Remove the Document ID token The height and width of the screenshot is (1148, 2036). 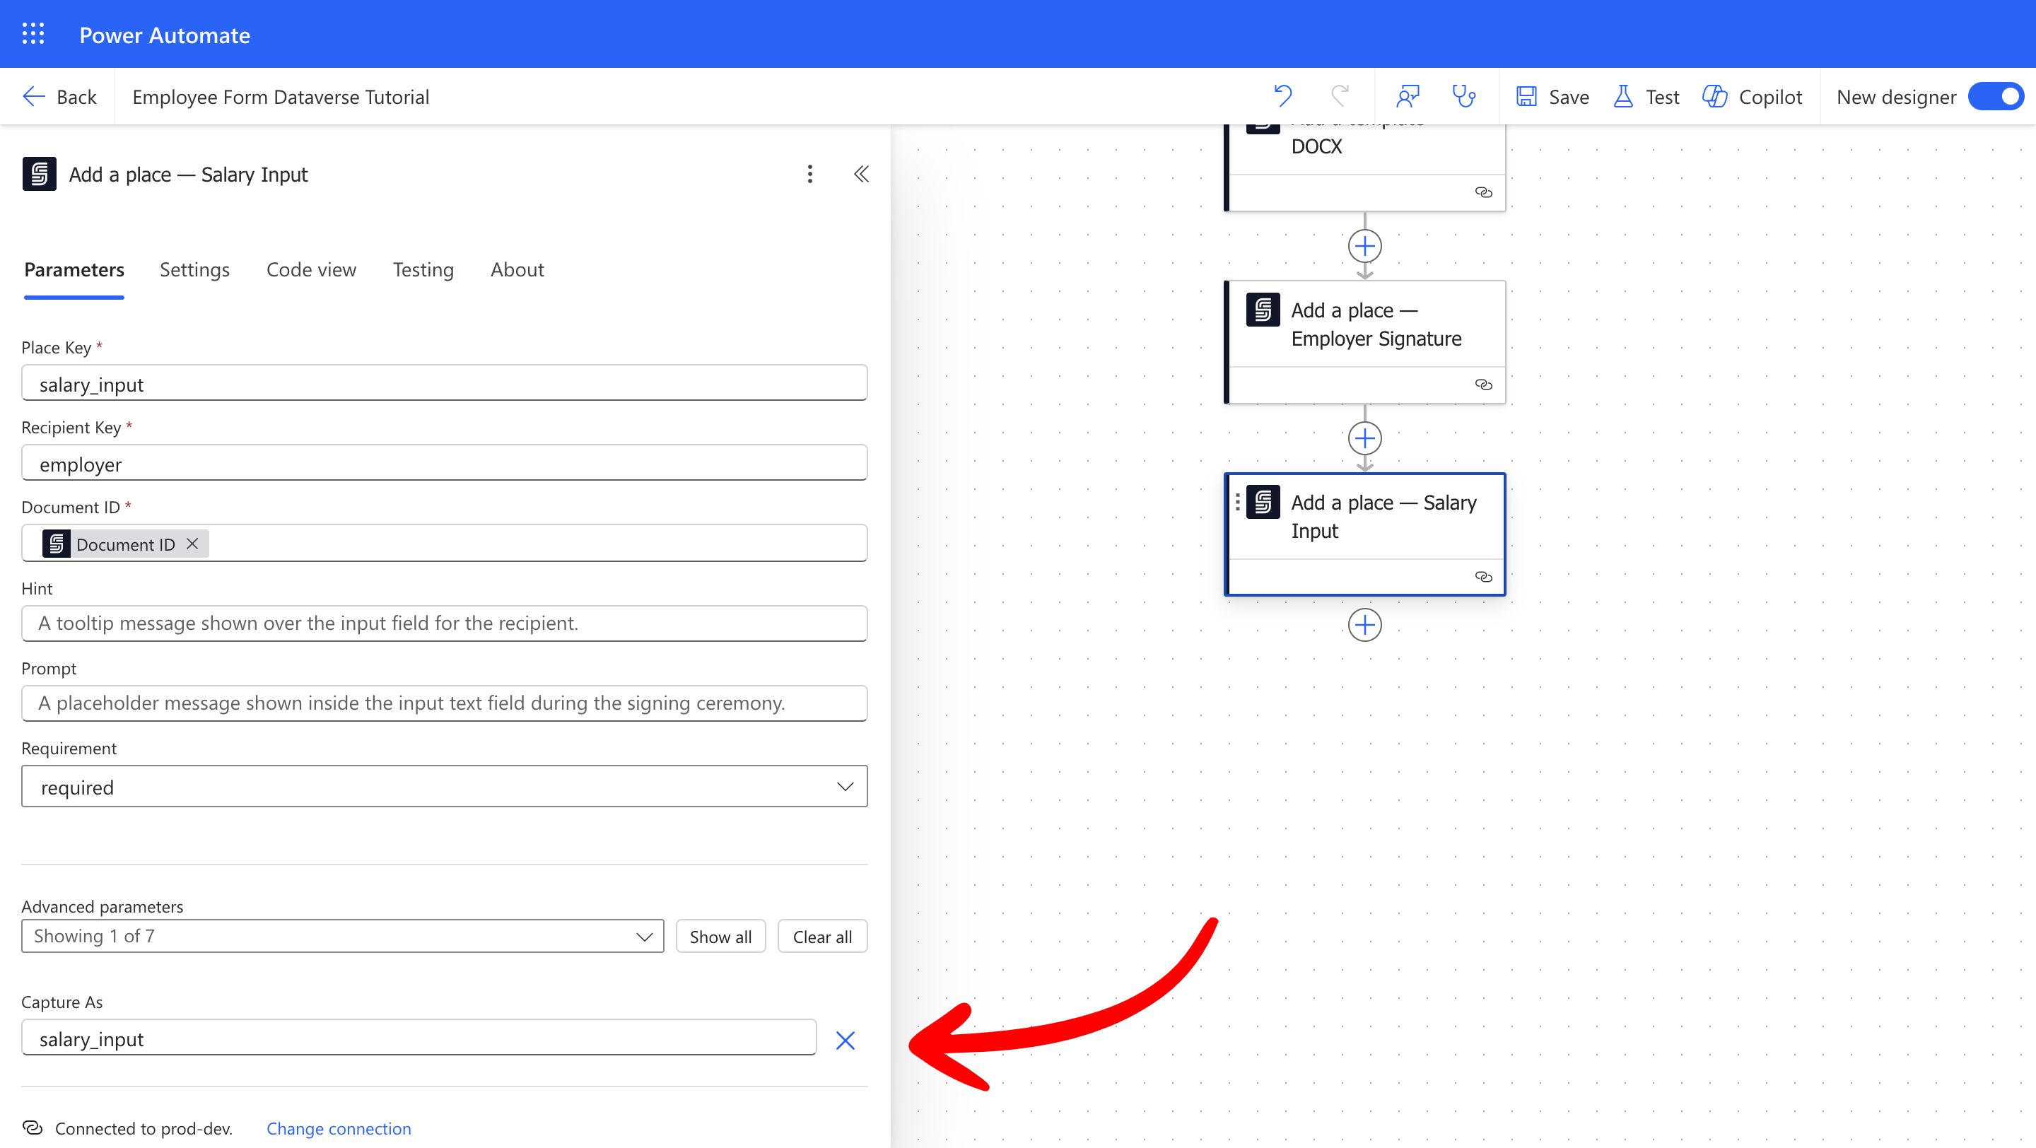click(x=192, y=544)
